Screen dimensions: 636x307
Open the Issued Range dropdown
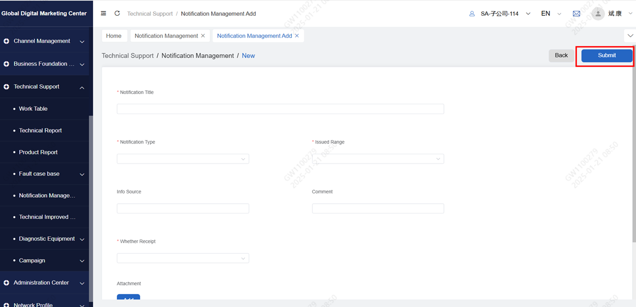(x=378, y=159)
